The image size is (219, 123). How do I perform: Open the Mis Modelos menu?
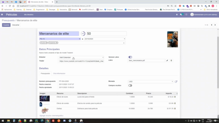29,14
